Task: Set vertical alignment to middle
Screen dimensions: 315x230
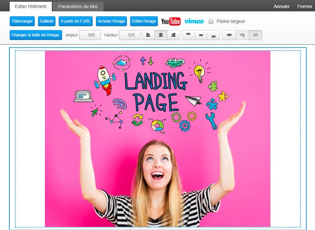Action: (x=201, y=35)
